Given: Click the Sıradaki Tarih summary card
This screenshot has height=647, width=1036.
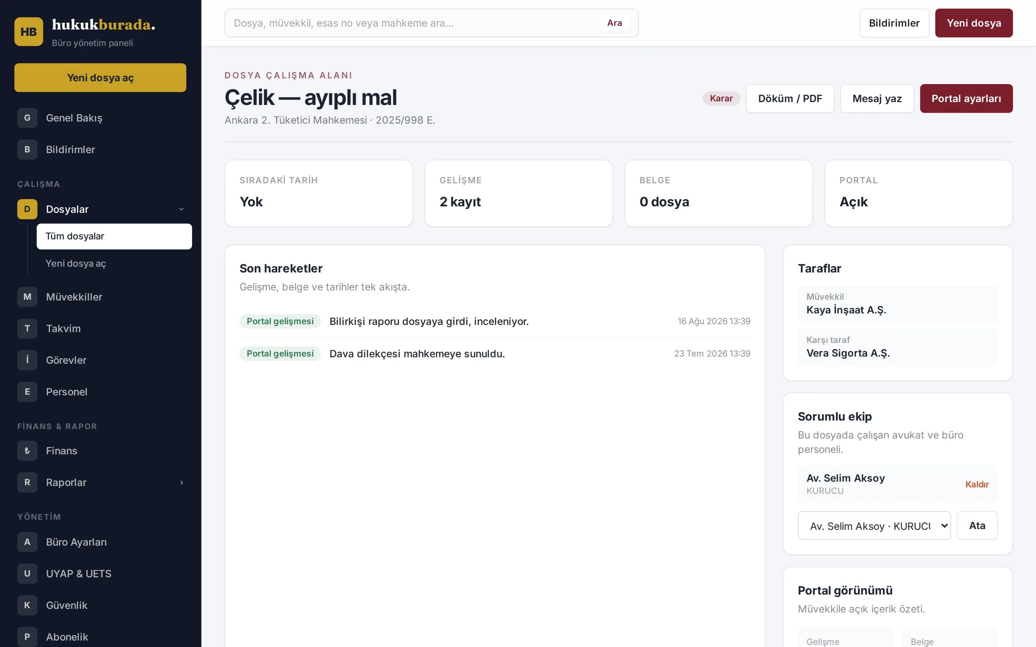Looking at the screenshot, I should pos(318,193).
